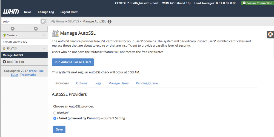Open Change Log in top menu
The height and width of the screenshot is (137, 274).
click(46, 12)
